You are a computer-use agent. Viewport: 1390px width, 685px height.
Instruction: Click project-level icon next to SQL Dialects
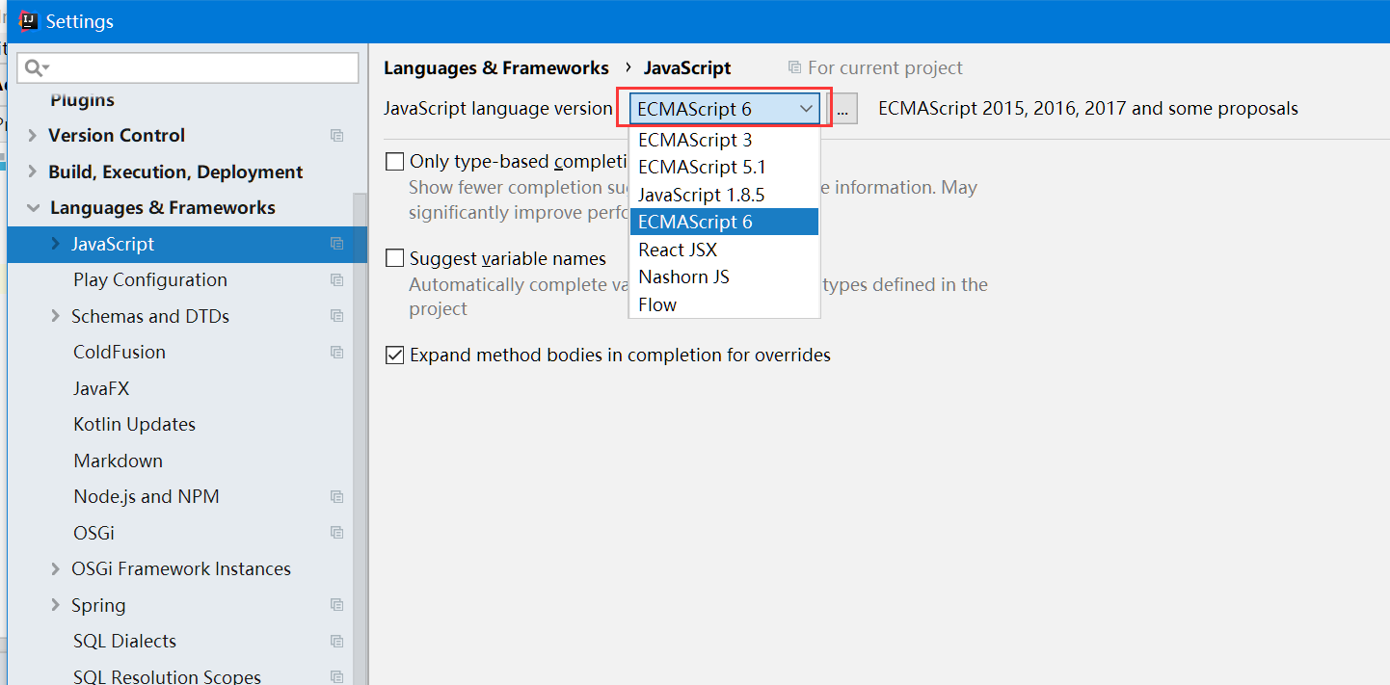click(x=336, y=642)
